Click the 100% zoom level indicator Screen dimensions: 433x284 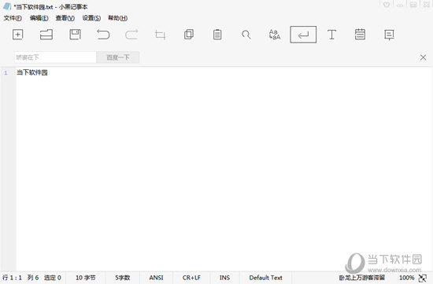click(x=407, y=278)
